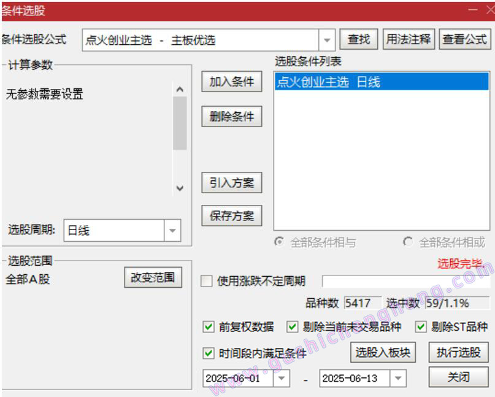Minimize the 条件选股 window

pyautogui.click(x=473, y=10)
